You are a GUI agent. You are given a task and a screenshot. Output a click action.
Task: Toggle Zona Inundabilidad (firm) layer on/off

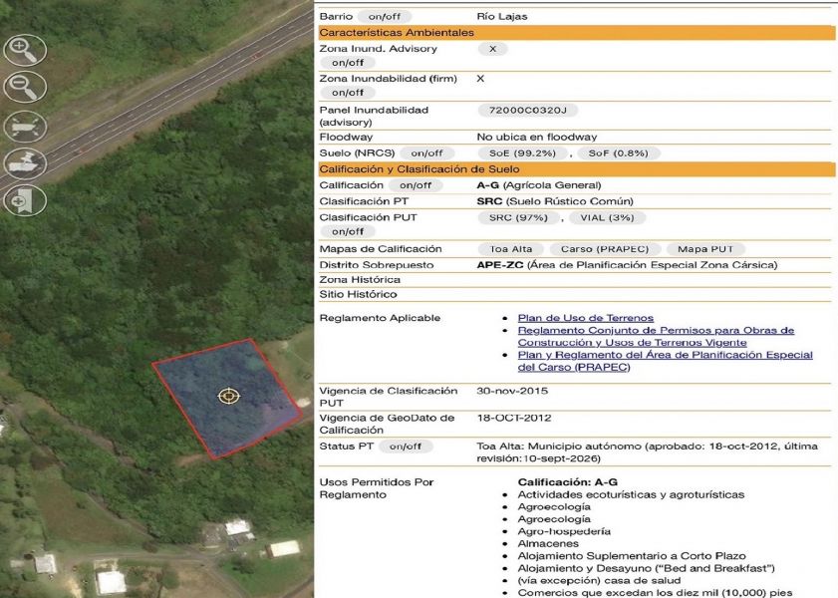click(348, 93)
